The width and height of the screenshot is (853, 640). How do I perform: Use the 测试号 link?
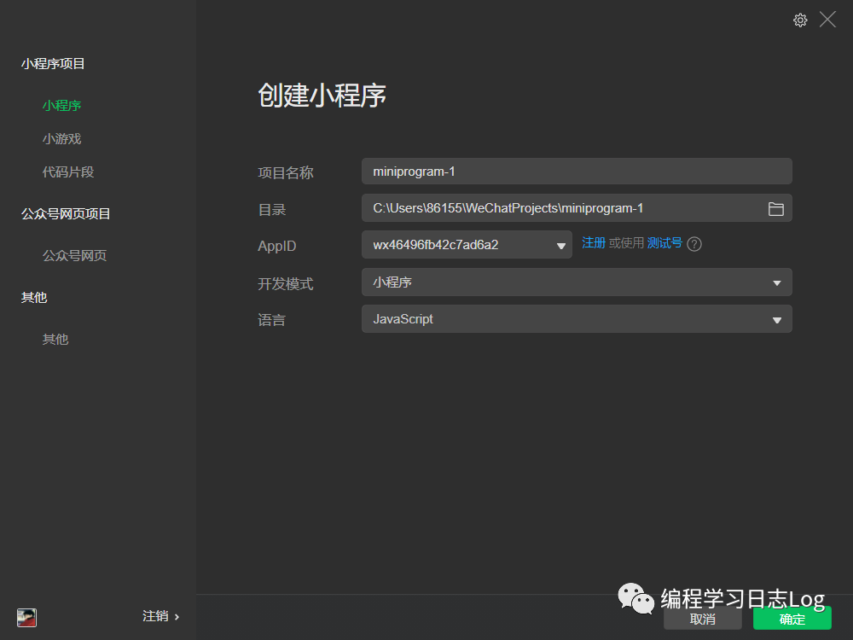coord(664,242)
